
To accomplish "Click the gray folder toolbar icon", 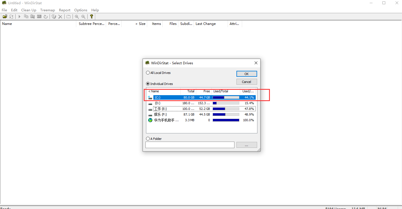I will tap(69, 16).
